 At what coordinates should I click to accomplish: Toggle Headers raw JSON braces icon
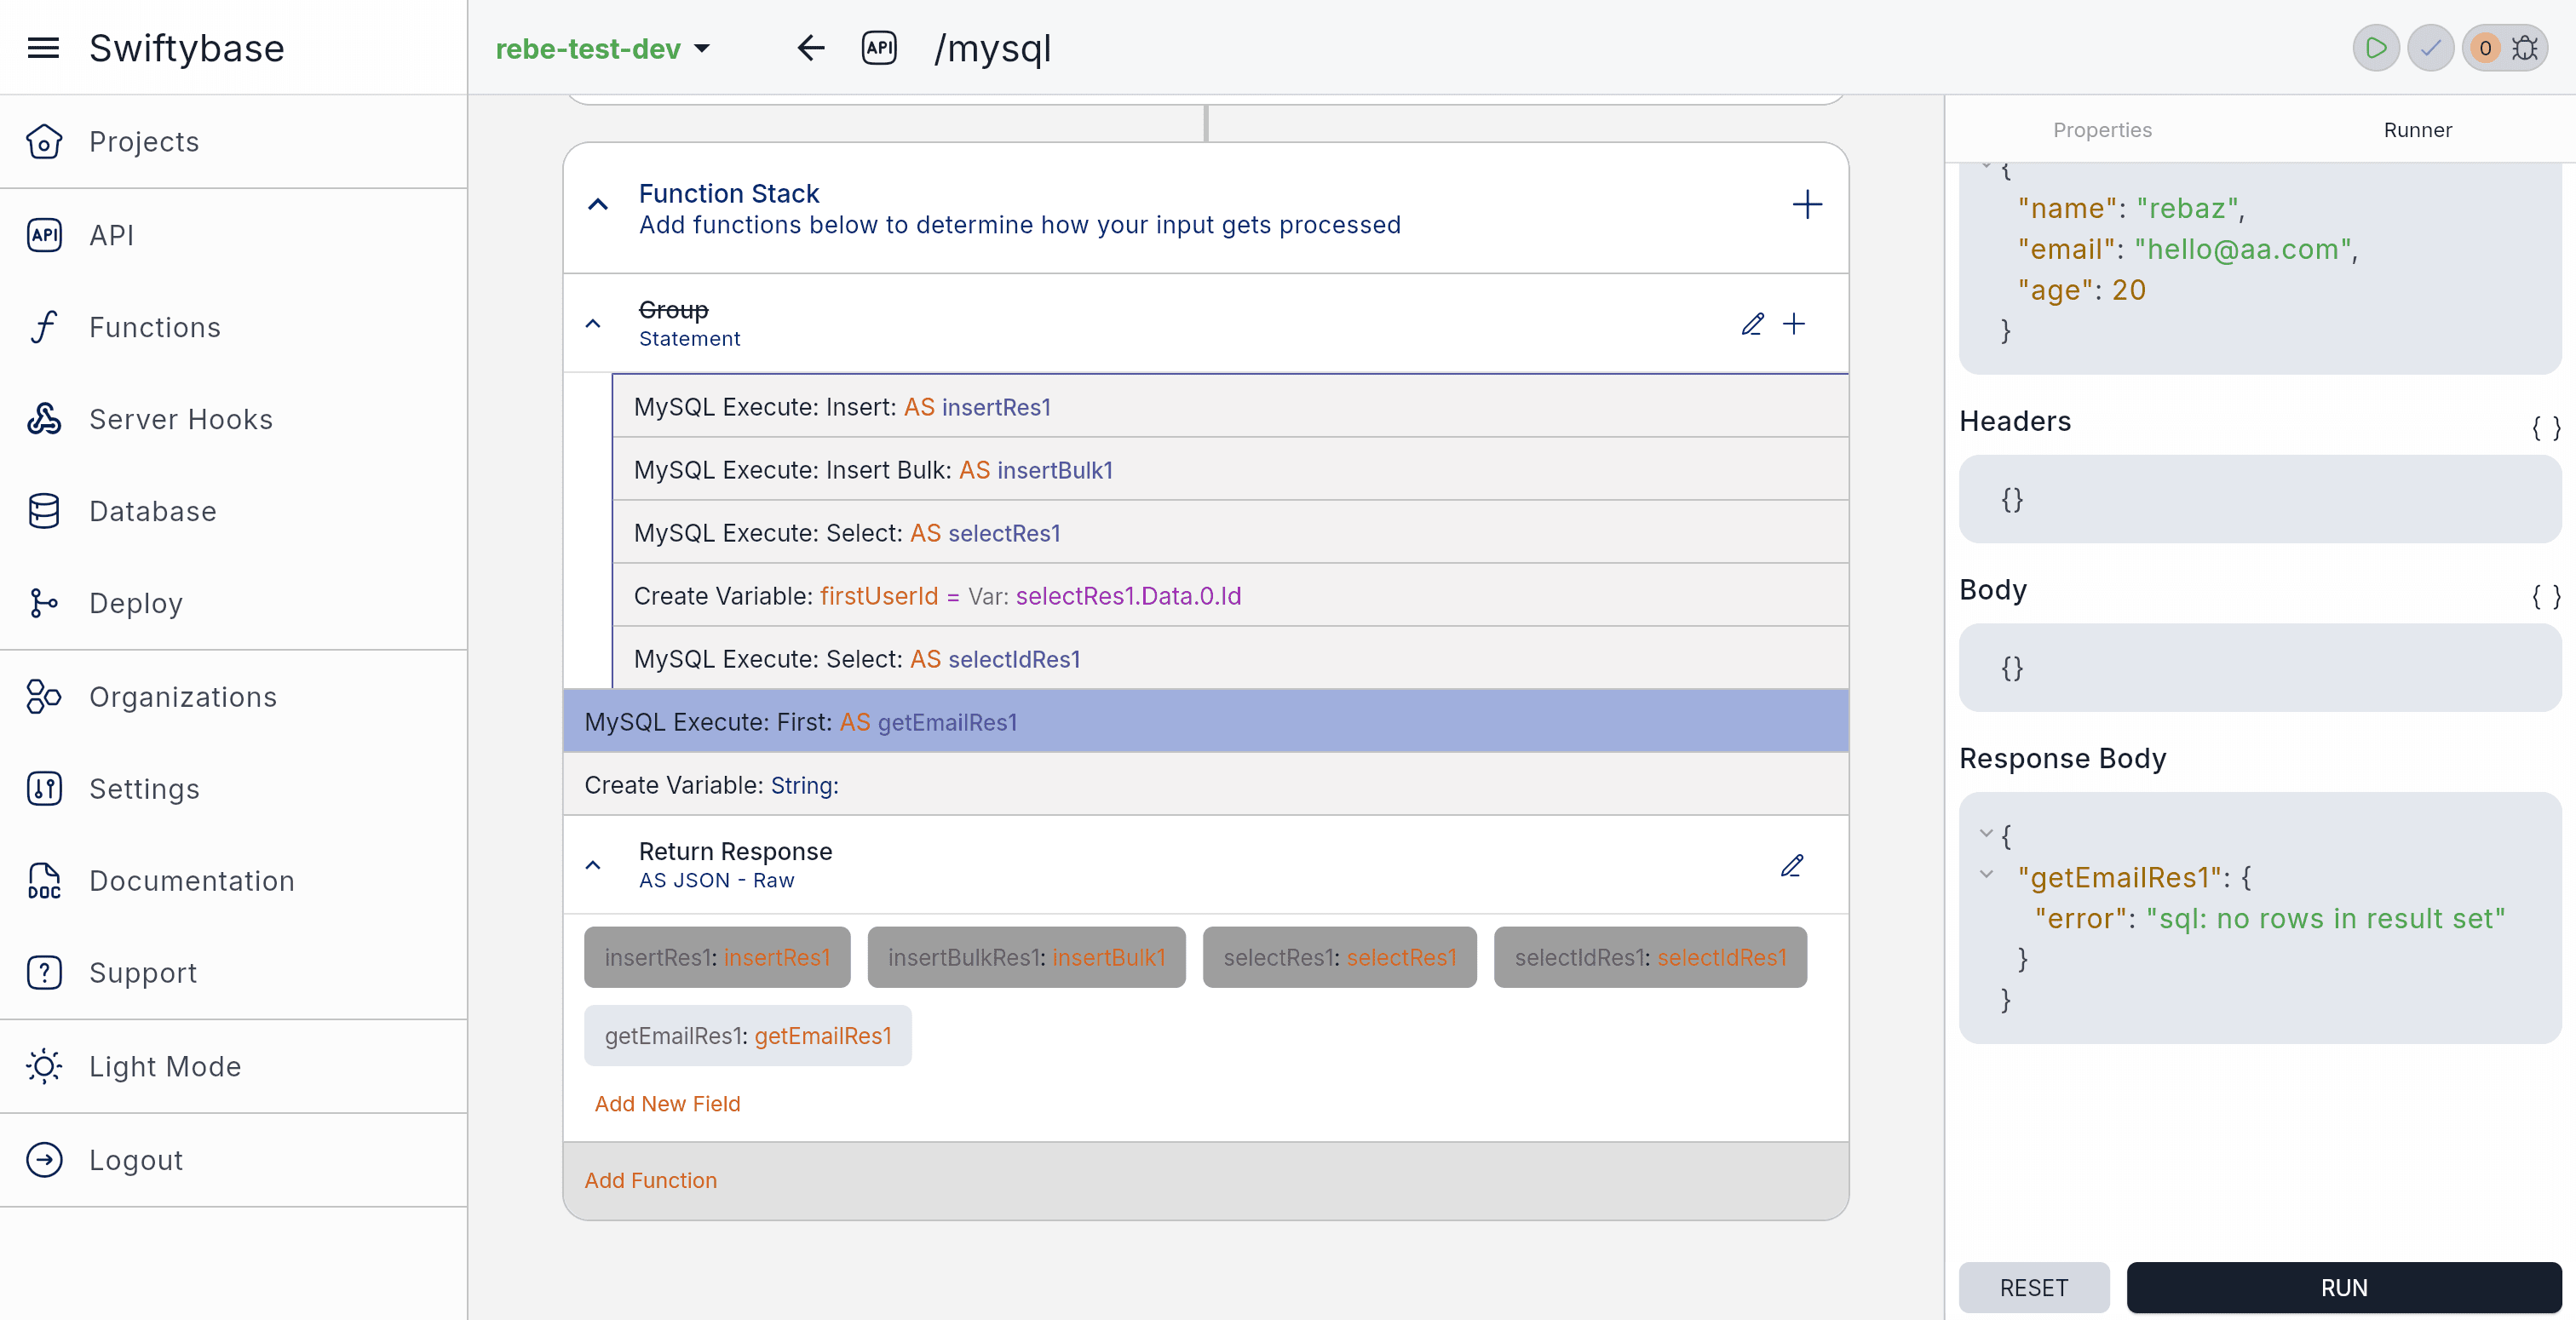(x=2546, y=429)
